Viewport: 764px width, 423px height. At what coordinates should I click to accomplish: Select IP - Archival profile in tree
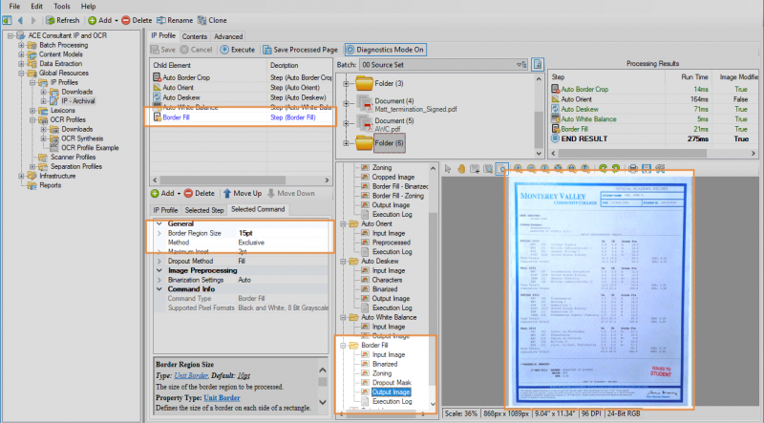point(78,101)
